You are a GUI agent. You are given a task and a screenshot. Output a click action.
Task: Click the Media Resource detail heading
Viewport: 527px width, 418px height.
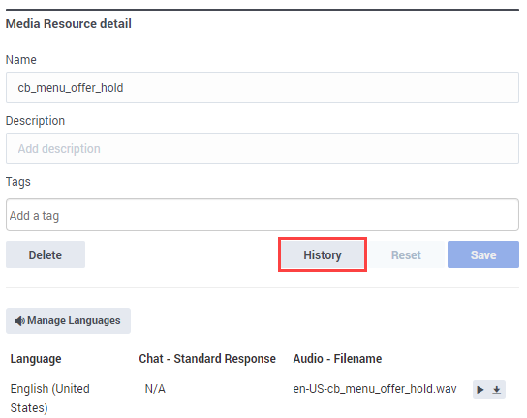[69, 24]
